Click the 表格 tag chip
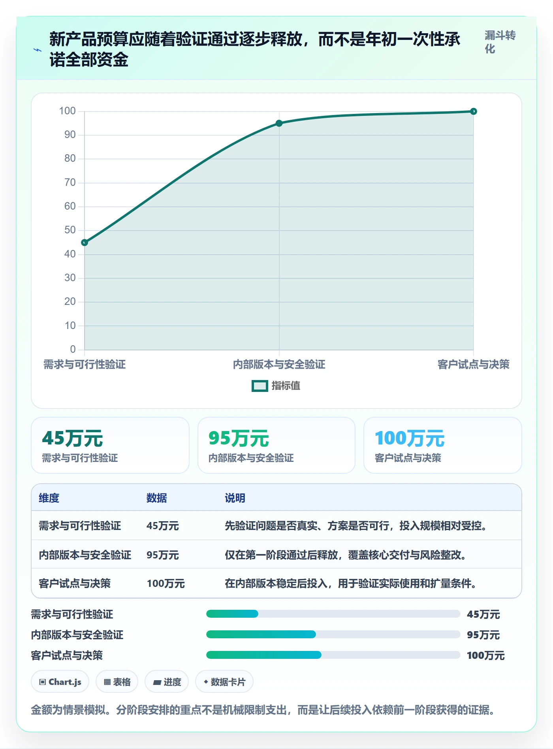Screen dimensions: 553x749 (x=117, y=682)
